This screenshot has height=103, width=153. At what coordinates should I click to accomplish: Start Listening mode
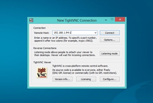(x=110, y=53)
